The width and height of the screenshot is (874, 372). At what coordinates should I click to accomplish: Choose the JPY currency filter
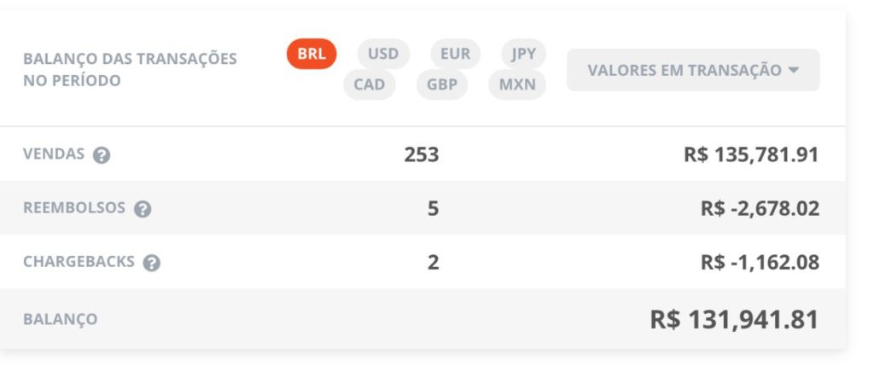523,54
